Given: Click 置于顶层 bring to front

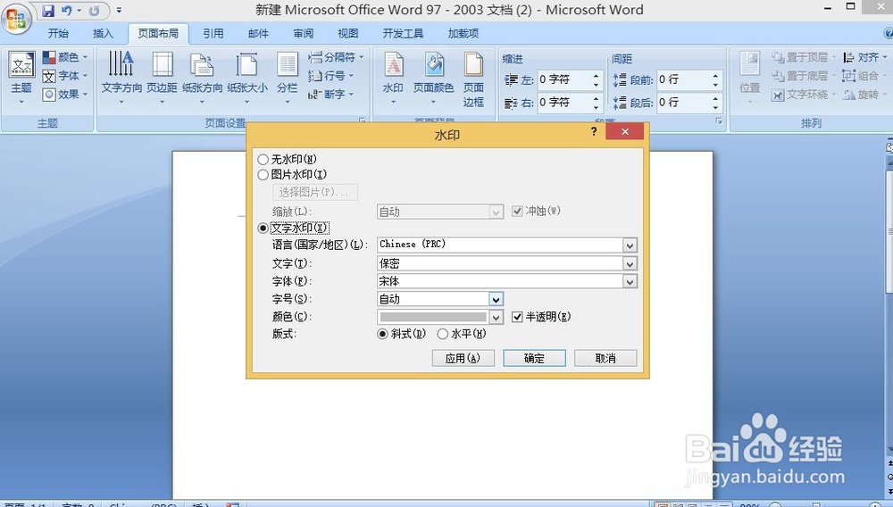Looking at the screenshot, I should point(804,57).
